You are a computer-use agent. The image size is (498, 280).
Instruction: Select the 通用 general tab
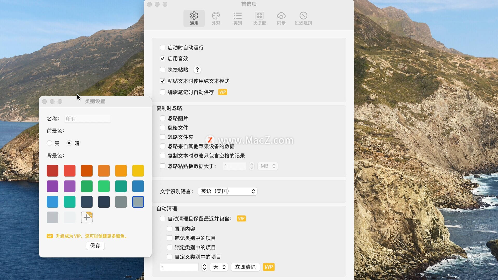pos(194,18)
